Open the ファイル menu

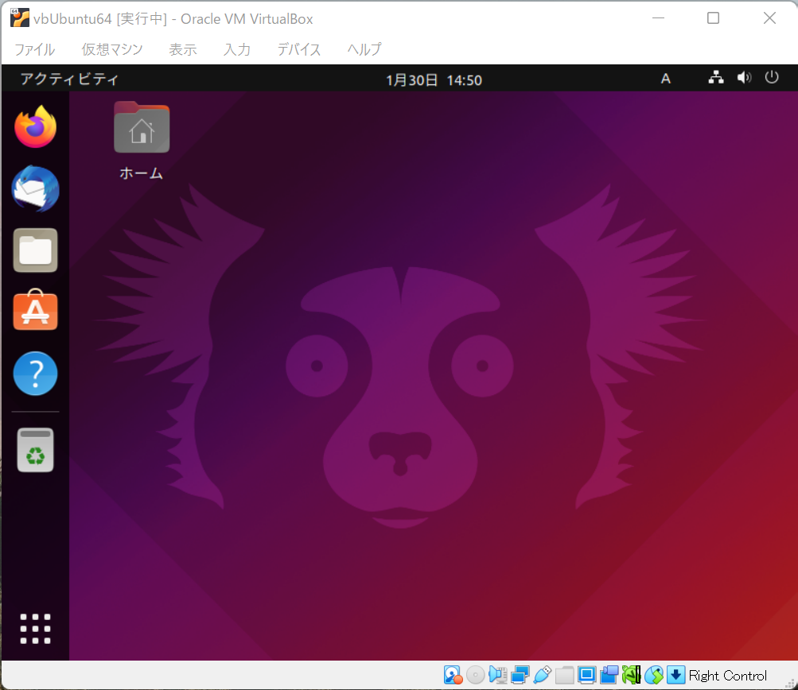coord(34,49)
